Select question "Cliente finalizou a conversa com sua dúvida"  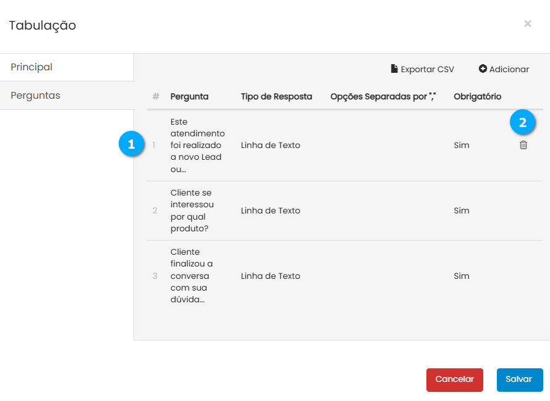[x=192, y=276]
